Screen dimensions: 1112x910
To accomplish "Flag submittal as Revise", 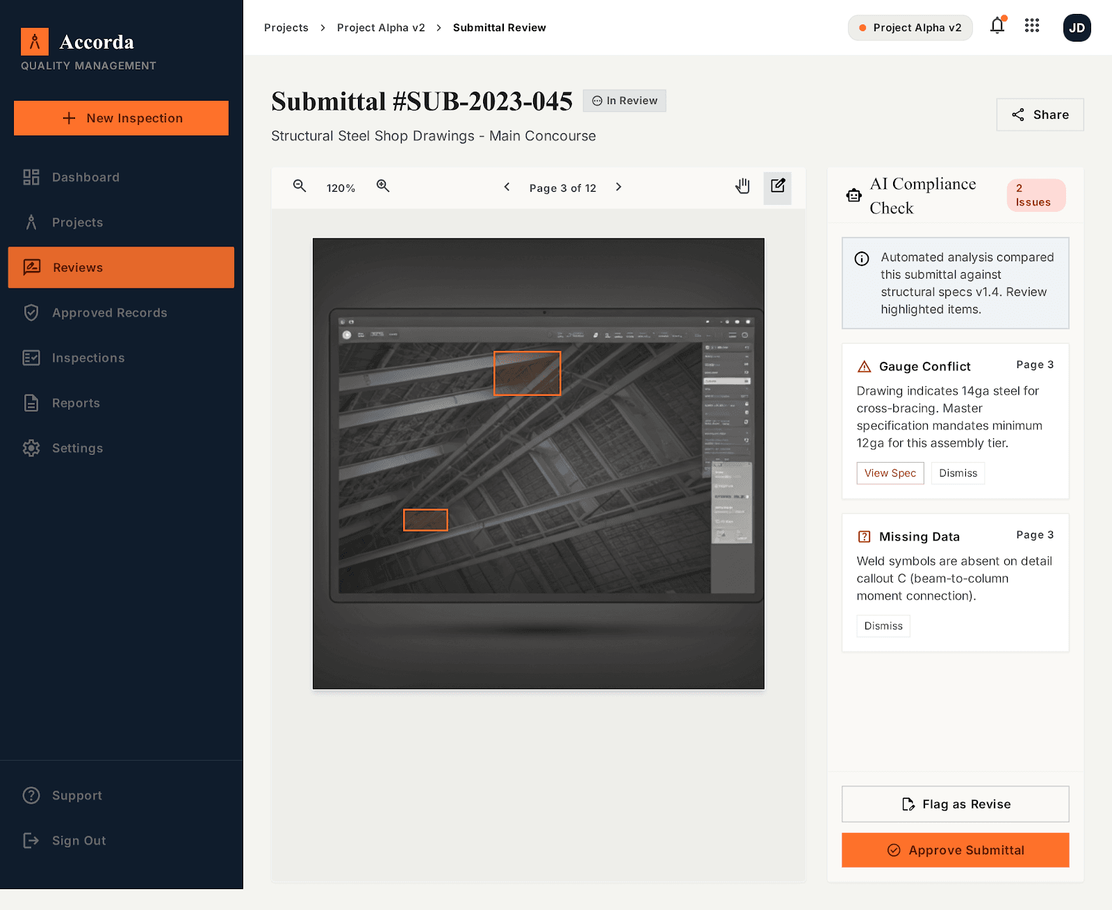I will point(956,804).
